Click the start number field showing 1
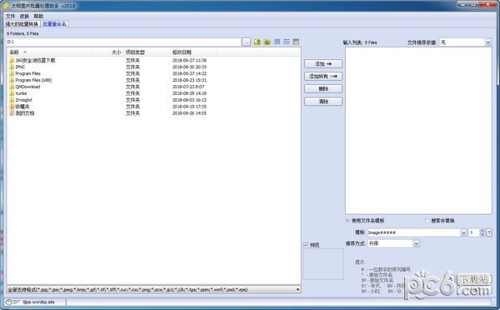This screenshot has width=500, height=310. click(474, 232)
